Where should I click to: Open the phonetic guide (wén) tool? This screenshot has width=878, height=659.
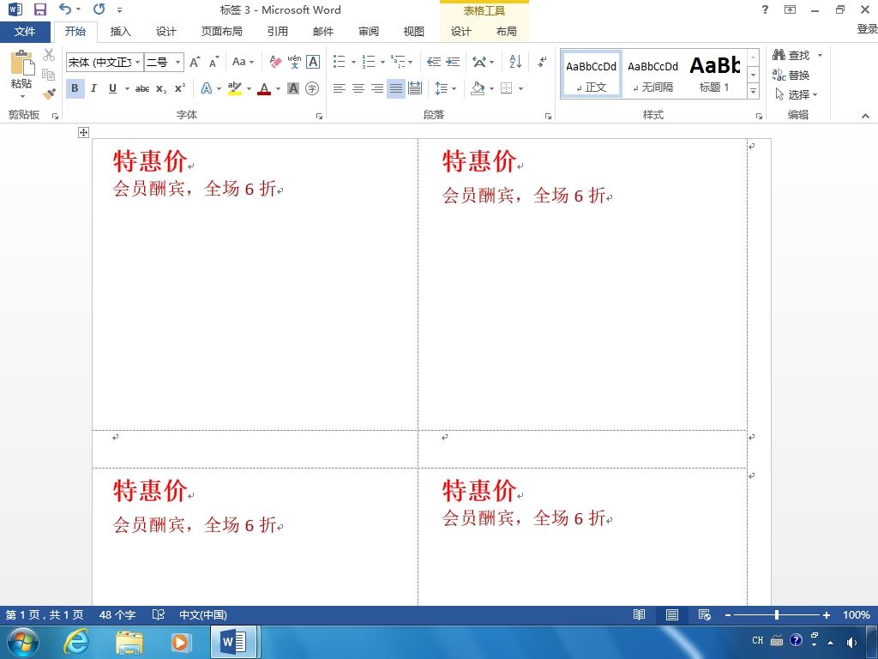294,62
